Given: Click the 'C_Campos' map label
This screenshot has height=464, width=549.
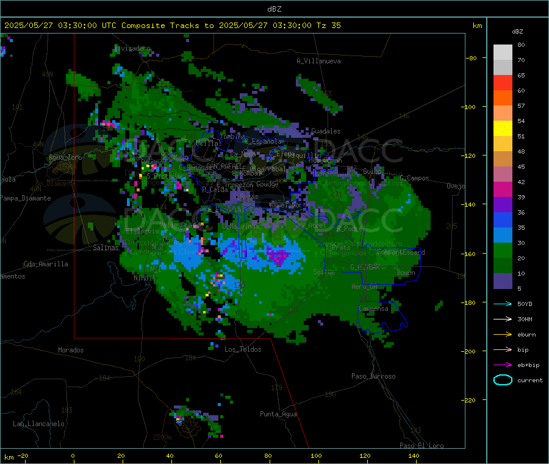Looking at the screenshot, I should click(414, 178).
